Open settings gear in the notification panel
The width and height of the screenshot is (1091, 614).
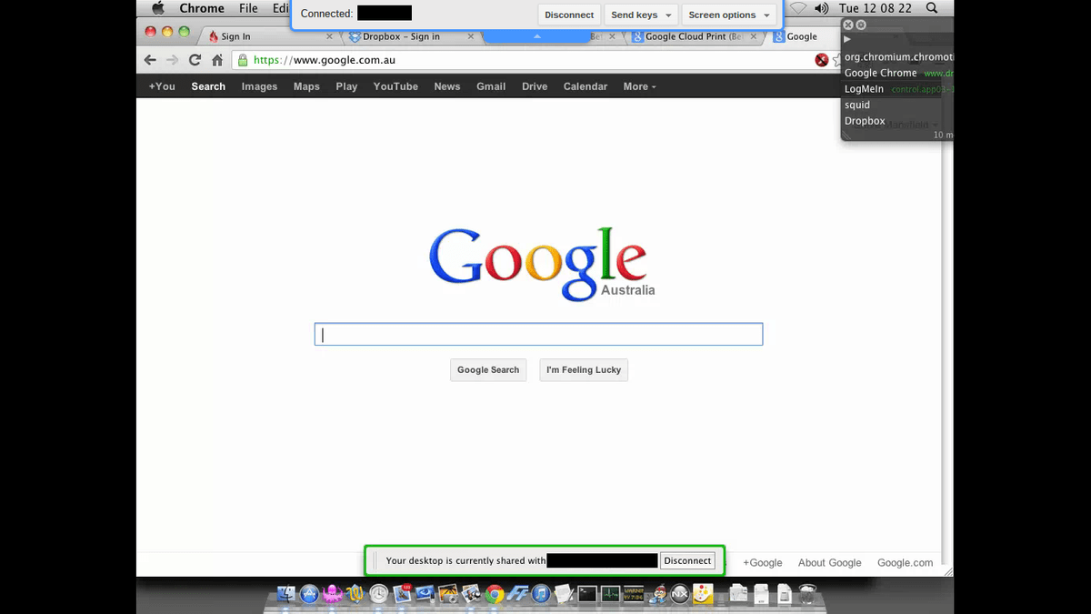(x=860, y=25)
